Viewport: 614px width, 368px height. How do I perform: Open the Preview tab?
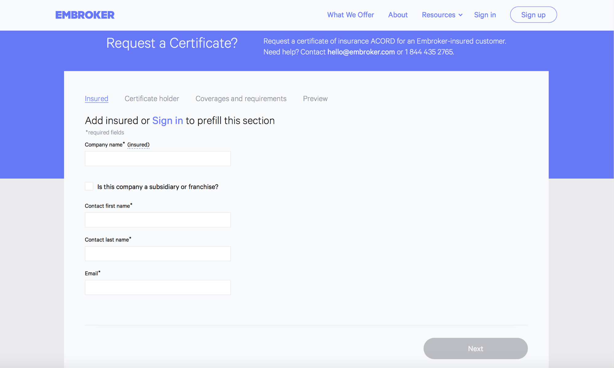coord(315,99)
